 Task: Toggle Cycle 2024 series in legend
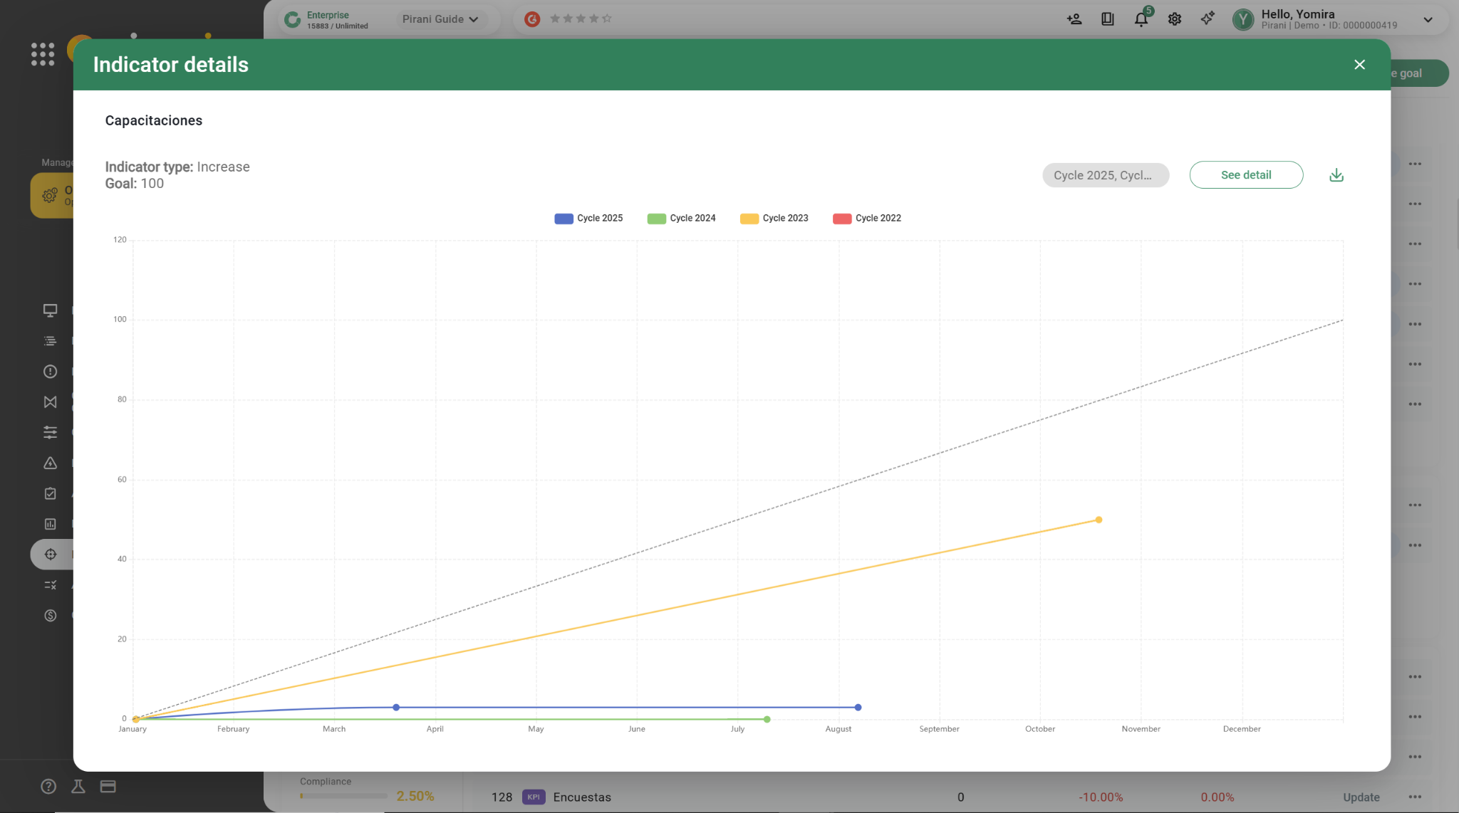[x=681, y=219]
